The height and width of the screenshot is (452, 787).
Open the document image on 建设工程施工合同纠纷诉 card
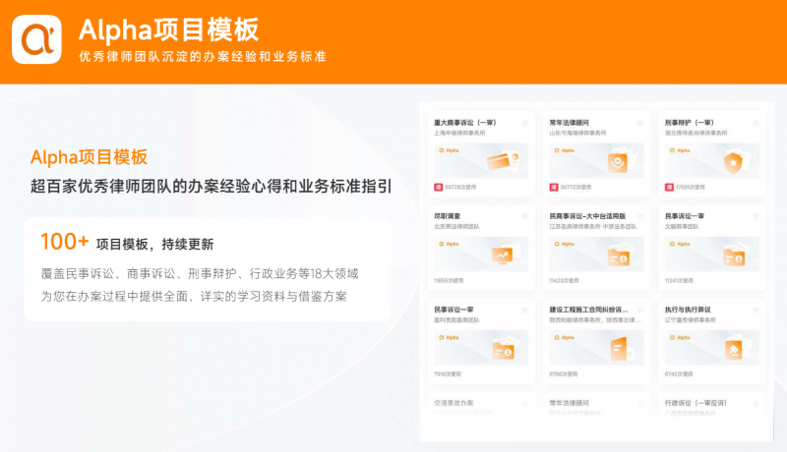[596, 347]
